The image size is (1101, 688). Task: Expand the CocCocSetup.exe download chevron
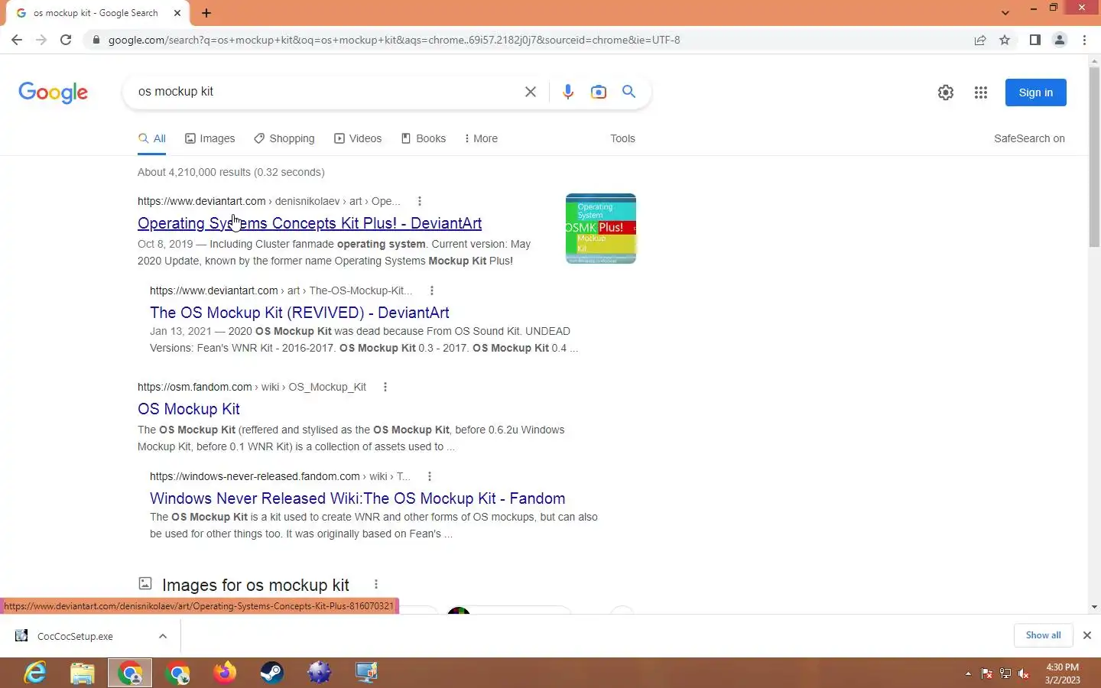coord(163,636)
